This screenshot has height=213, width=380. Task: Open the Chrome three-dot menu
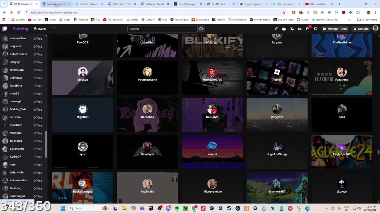pyautogui.click(x=376, y=12)
